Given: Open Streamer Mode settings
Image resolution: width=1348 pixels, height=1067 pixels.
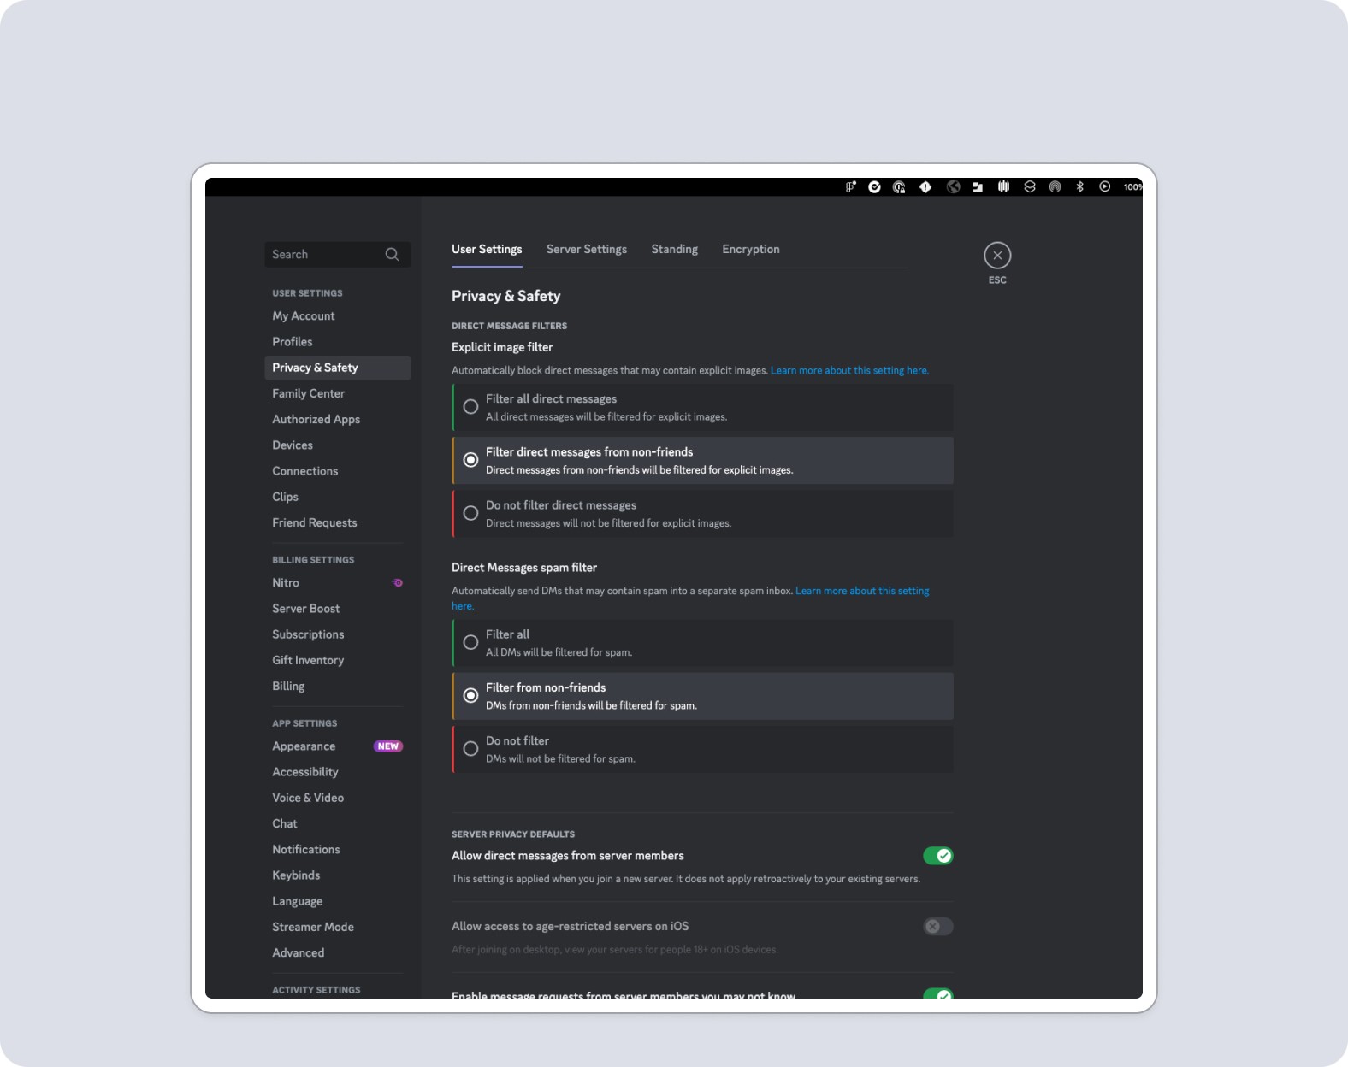Looking at the screenshot, I should [x=337, y=927].
